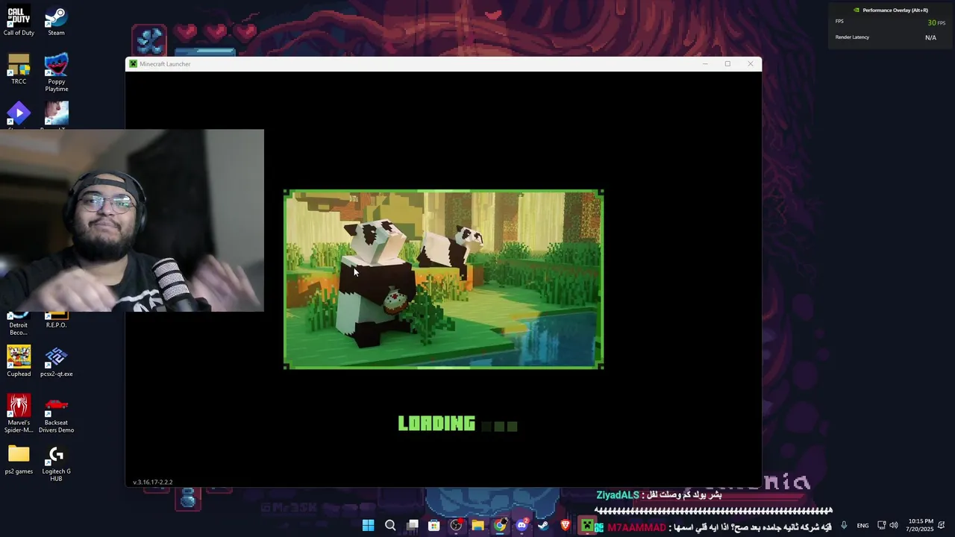Select the Cuphead desktop icon

pyautogui.click(x=19, y=362)
